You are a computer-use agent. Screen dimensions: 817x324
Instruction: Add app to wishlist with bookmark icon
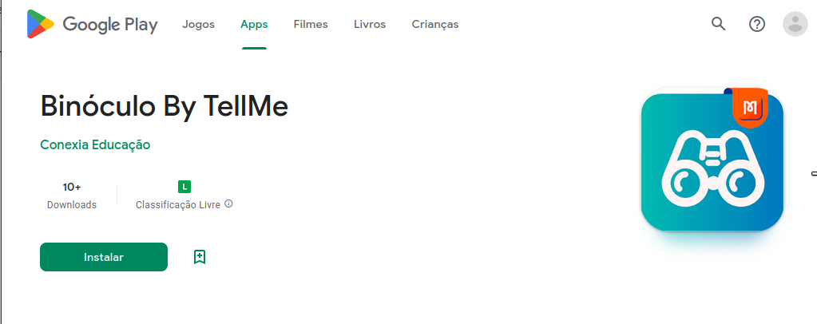click(200, 257)
